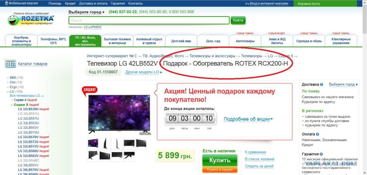Open LG 32LB570V in sidebar list
The width and height of the screenshot is (367, 175).
coord(28,137)
